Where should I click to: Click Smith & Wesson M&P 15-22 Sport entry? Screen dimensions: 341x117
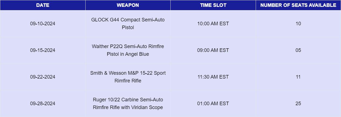click(128, 77)
